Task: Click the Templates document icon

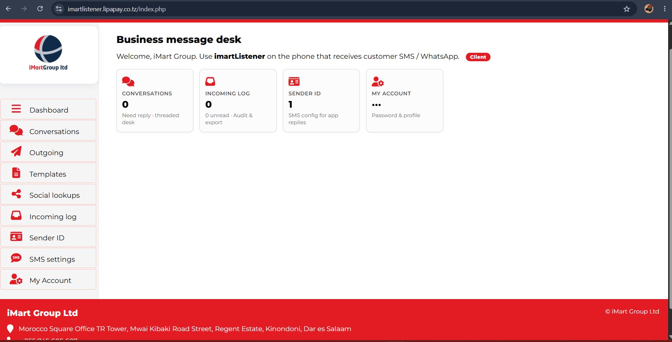Action: (16, 173)
